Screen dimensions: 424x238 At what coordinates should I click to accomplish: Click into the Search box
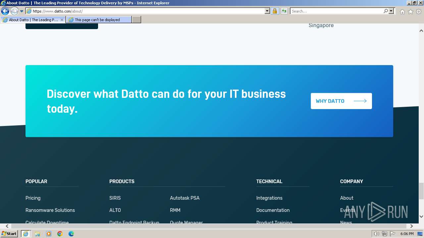coord(336,11)
